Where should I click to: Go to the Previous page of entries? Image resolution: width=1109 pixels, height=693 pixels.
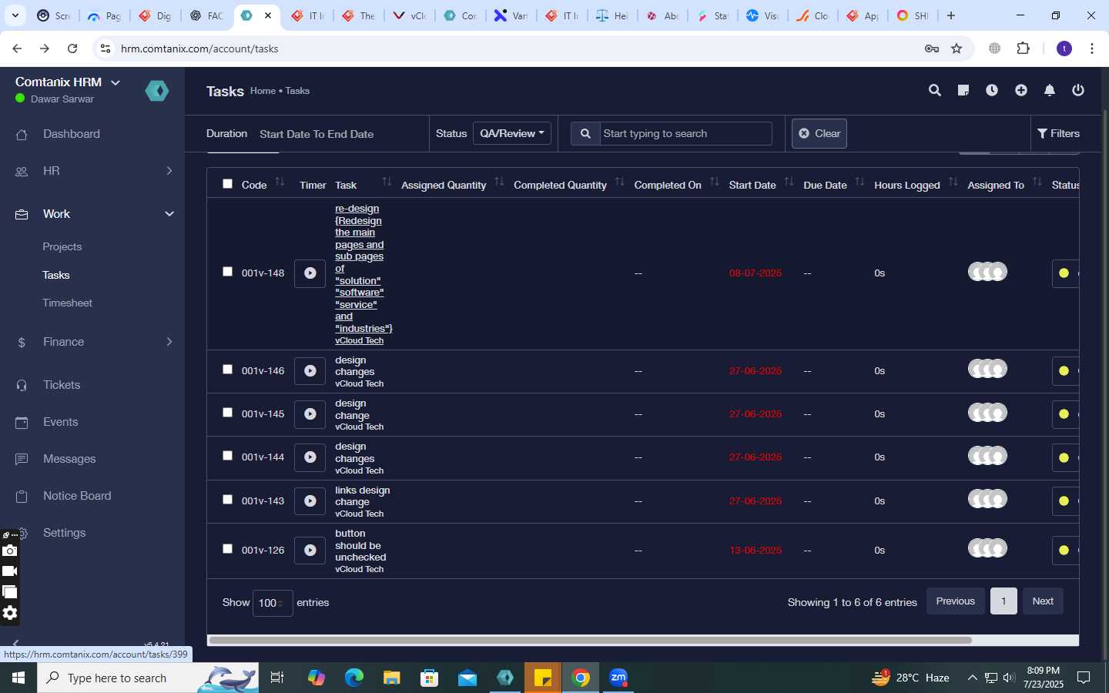[956, 601]
